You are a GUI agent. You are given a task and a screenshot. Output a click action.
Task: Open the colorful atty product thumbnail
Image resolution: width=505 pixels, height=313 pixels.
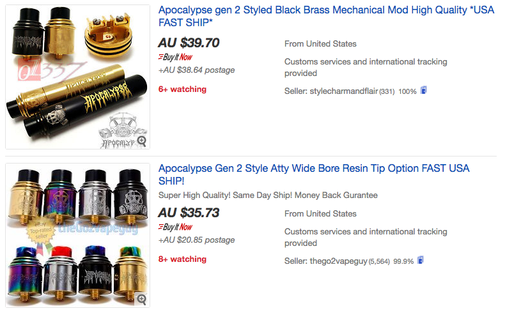tap(78, 235)
